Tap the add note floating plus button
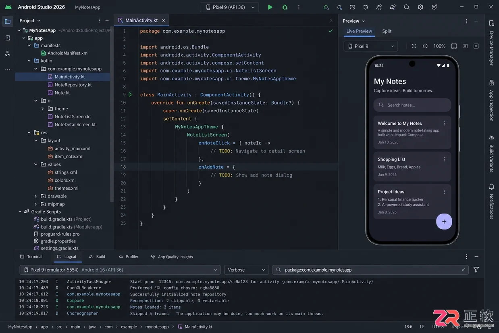This screenshot has height=333, width=499. coord(444,222)
